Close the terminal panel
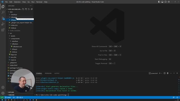180x101 pixels. tap(177, 73)
